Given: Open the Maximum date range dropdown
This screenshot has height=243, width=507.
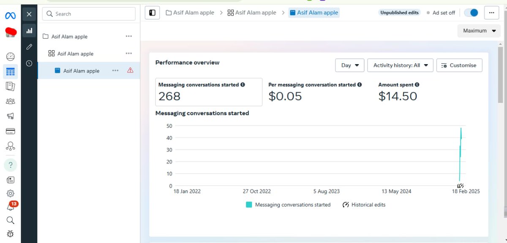Looking at the screenshot, I should [x=479, y=30].
